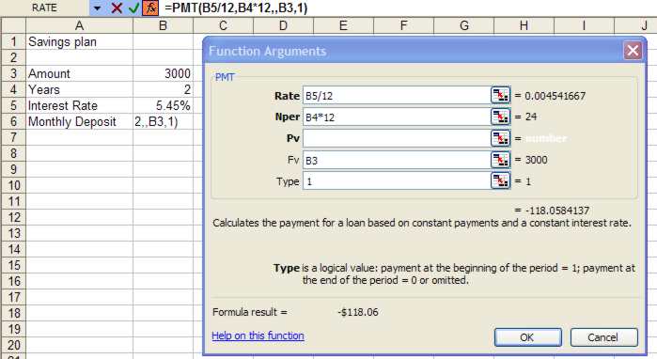Click the red X cancel formula icon
This screenshot has width=657, height=359.
point(117,8)
